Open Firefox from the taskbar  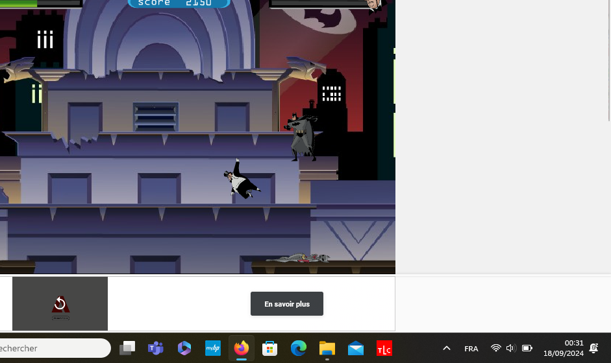[241, 348]
